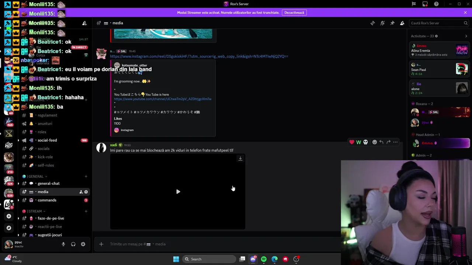472x265 pixels.
Task: Dismiss the Streamer Mode purple banner
Action: tap(465, 13)
